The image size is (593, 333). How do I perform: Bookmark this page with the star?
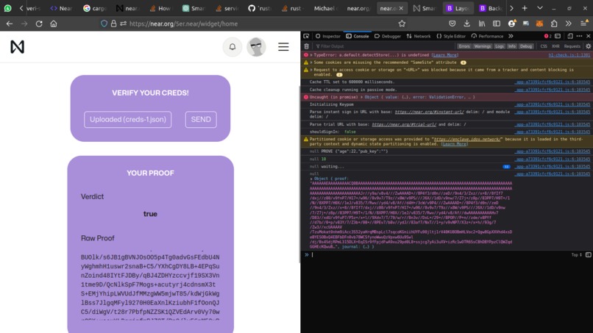[x=402, y=24]
